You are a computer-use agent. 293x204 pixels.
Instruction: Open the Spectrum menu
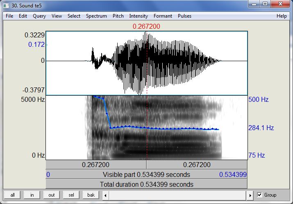96,16
